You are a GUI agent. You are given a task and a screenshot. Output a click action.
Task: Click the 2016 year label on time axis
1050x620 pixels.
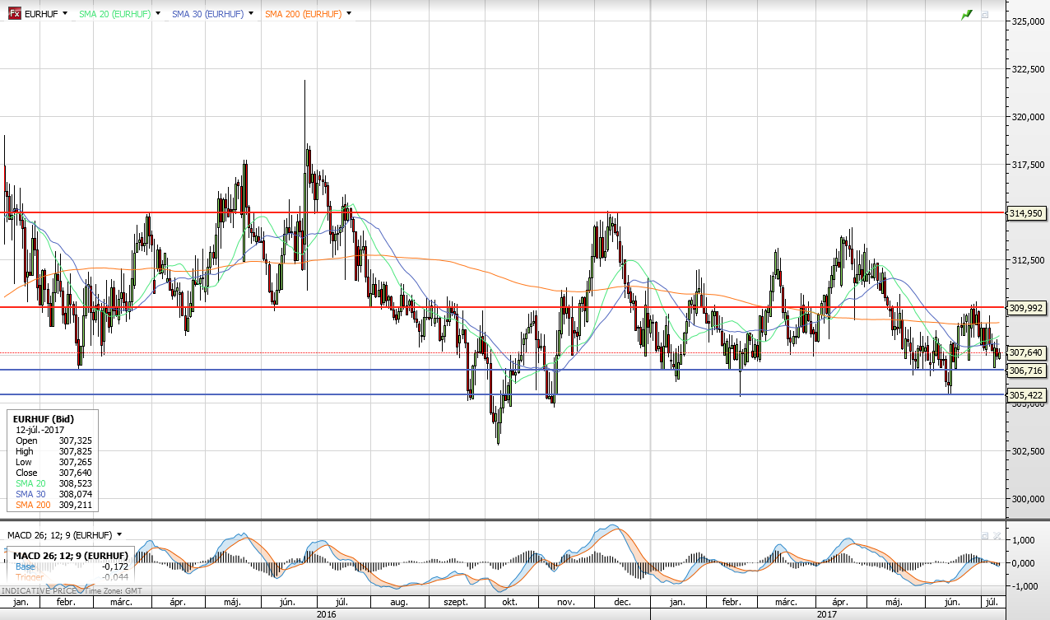(325, 613)
